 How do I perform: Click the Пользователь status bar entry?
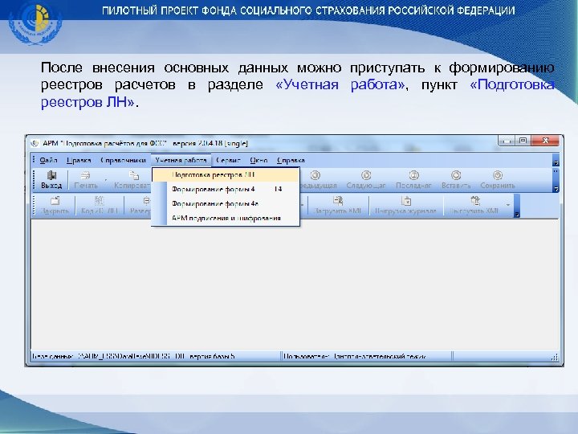[x=355, y=356]
